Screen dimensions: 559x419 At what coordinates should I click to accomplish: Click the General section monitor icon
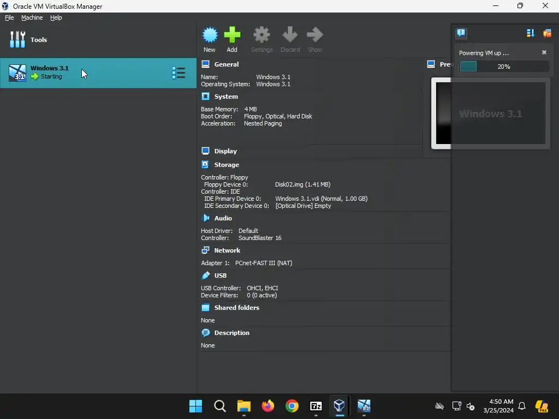[205, 64]
